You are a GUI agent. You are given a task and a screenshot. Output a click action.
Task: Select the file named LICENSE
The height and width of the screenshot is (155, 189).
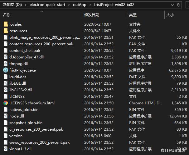coord(17,97)
